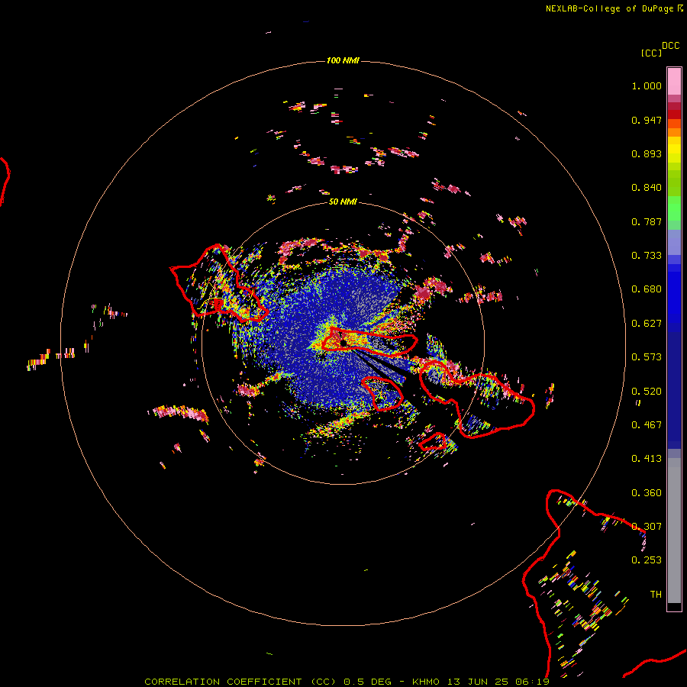Click the 06:19 timestamp

(532, 682)
